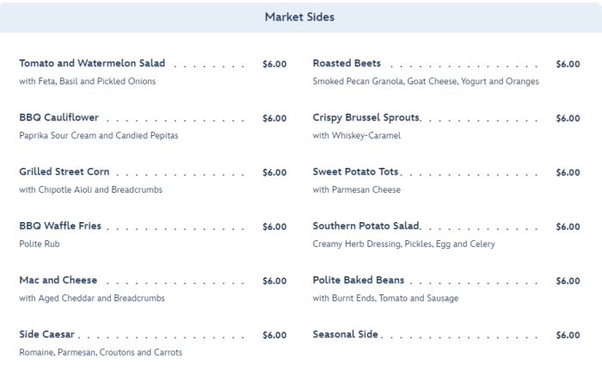Select Southern Potato Salad item
Image resolution: width=602 pixels, height=371 pixels.
365,226
